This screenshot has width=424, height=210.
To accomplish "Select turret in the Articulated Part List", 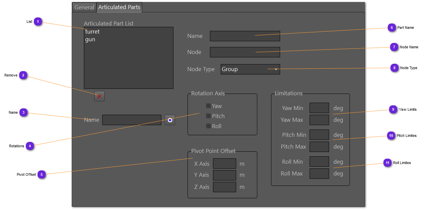I will (93, 32).
